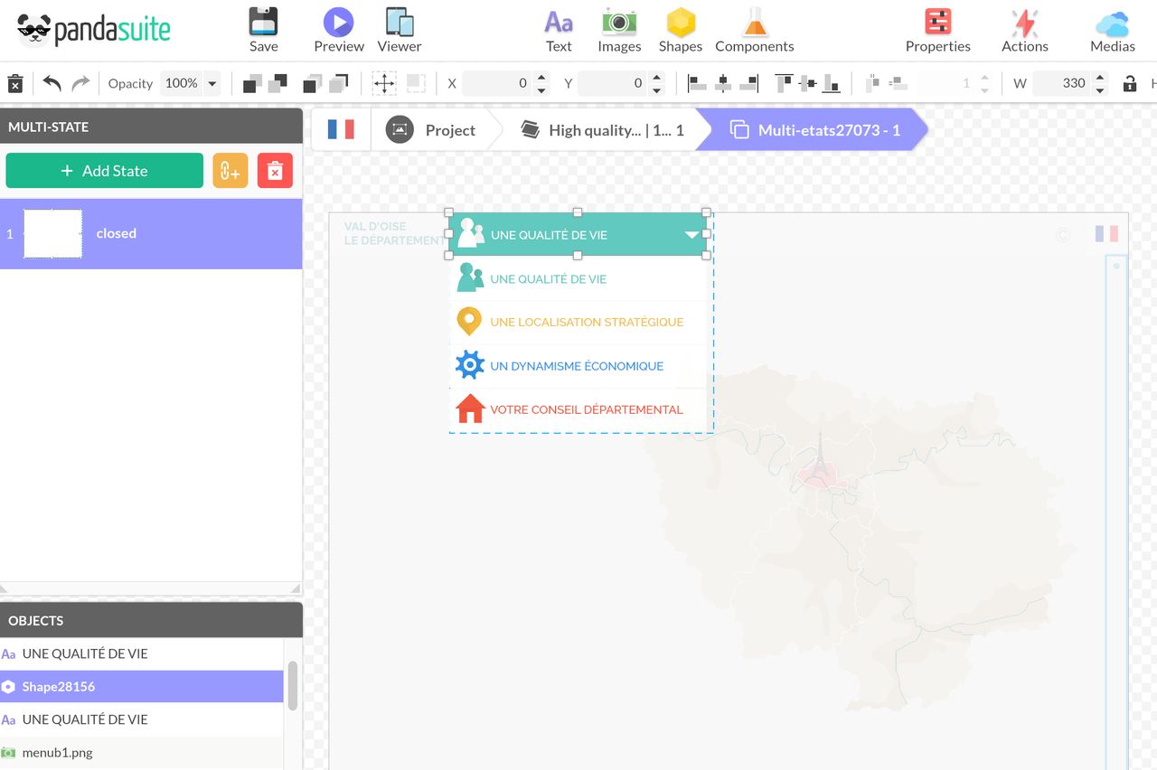Open the Medias panel
Viewport: 1157px width, 770px height.
1111,30
